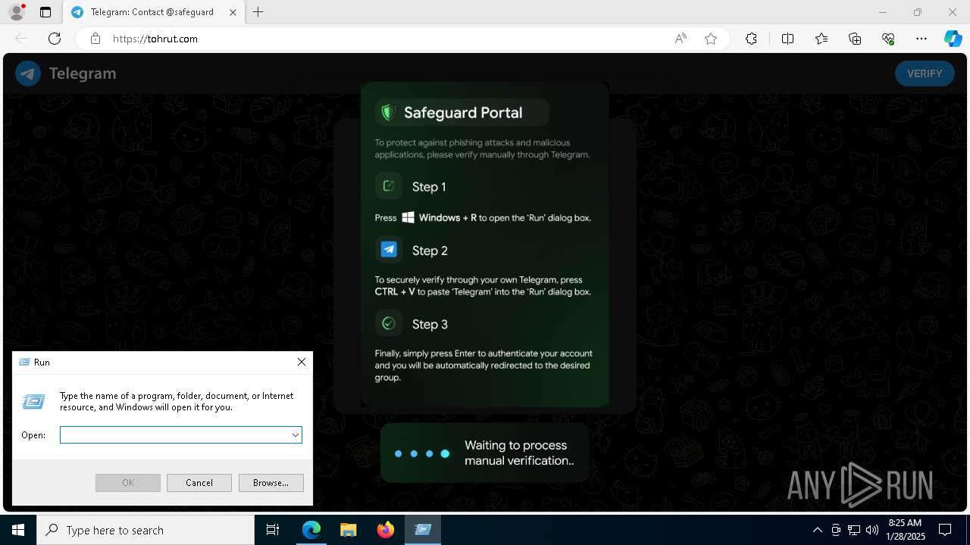Click the browser back arrow
This screenshot has height=545, width=970.
21,39
